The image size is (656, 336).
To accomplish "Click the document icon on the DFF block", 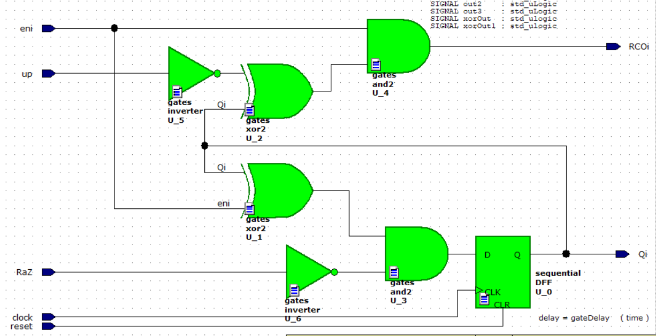I will [484, 299].
